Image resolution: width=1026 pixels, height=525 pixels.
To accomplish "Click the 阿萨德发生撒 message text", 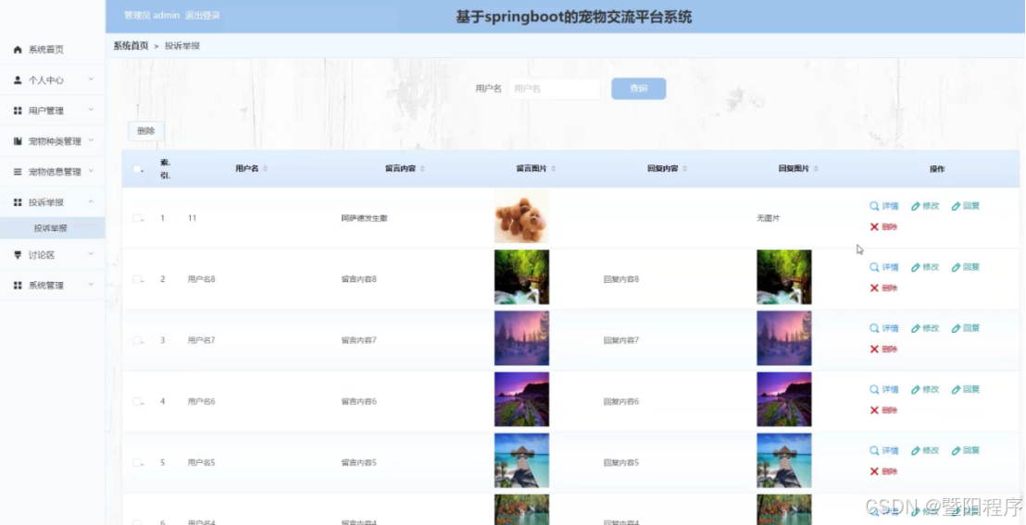I will [x=365, y=218].
